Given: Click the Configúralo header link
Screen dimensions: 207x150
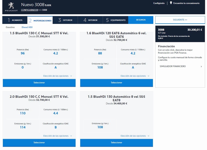Looking at the screenshot, I should (159, 3).
